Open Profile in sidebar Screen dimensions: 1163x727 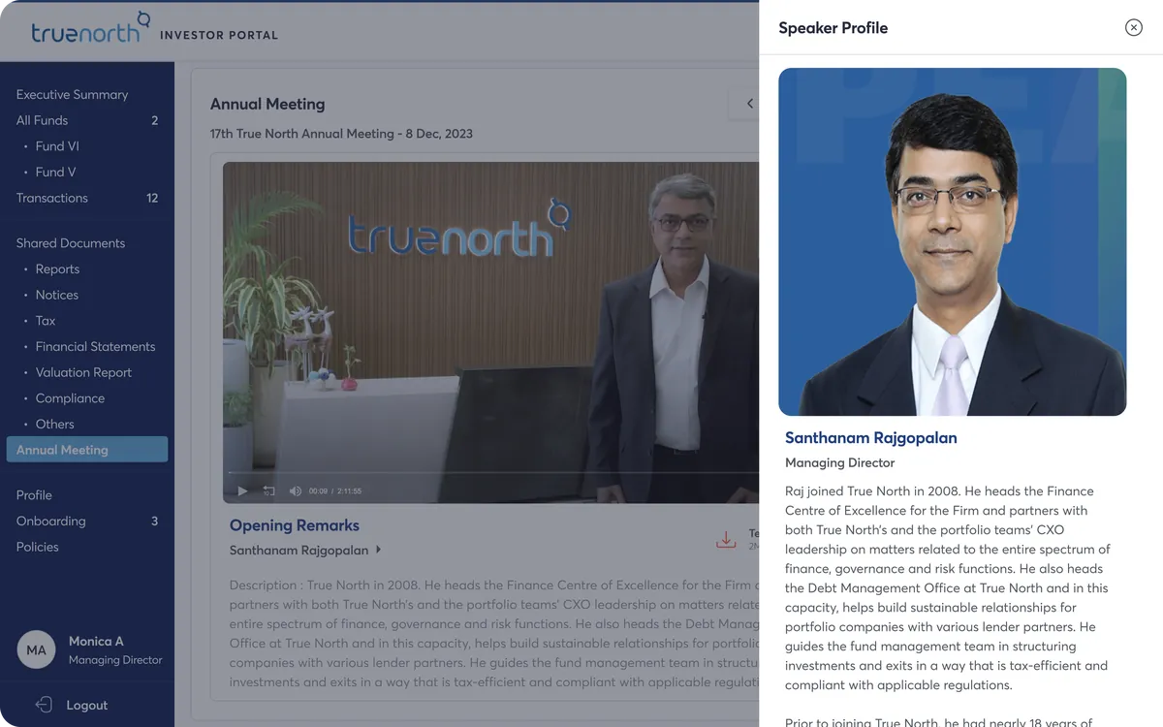point(34,495)
